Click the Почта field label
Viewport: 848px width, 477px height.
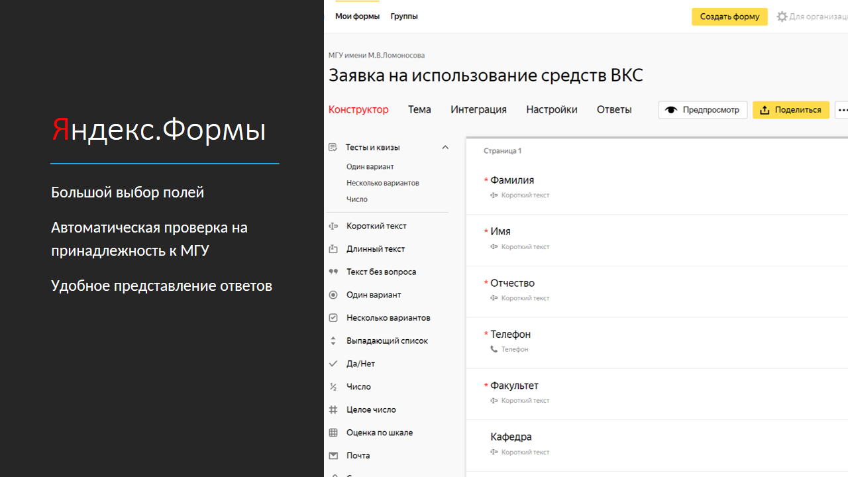[x=358, y=456]
